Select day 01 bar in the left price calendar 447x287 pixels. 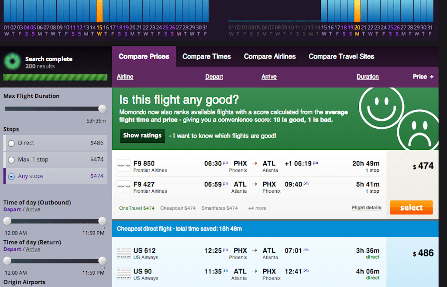click(7, 11)
